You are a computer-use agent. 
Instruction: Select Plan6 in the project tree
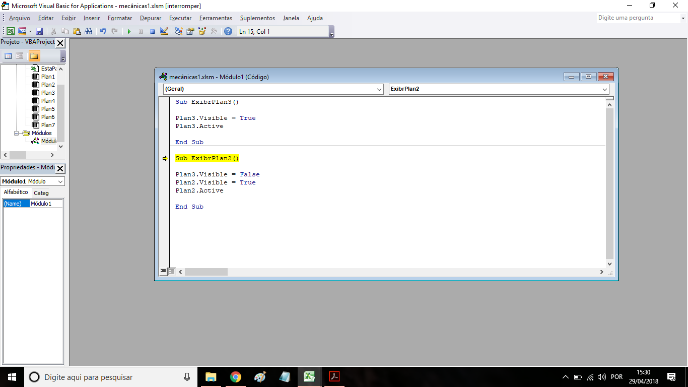[x=48, y=117]
